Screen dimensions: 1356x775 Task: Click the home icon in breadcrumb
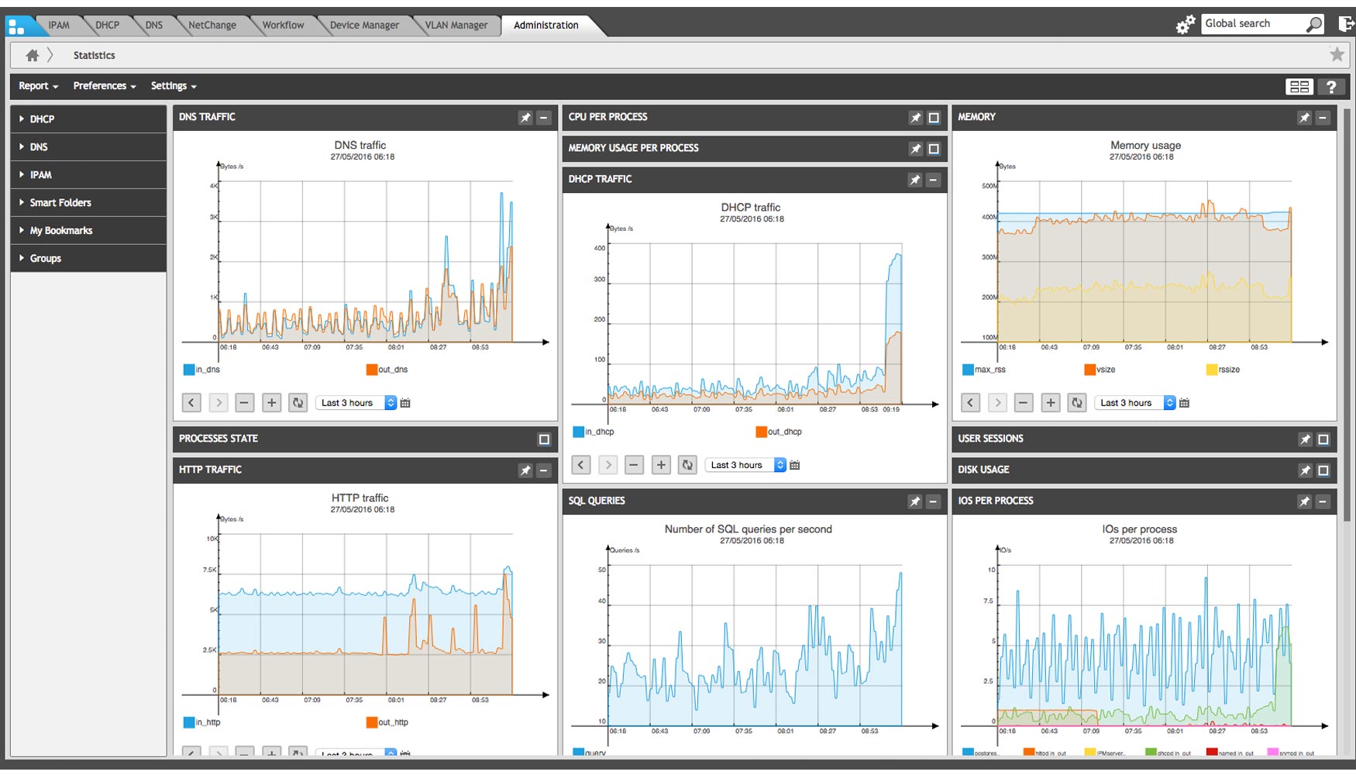pos(32,55)
